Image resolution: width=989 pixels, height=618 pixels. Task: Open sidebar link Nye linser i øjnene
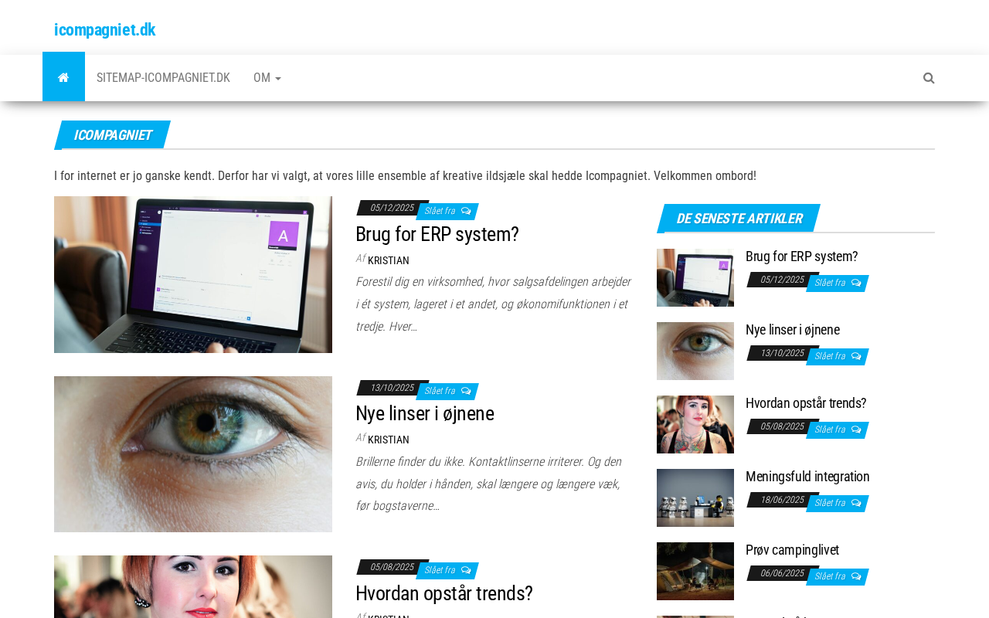(793, 330)
